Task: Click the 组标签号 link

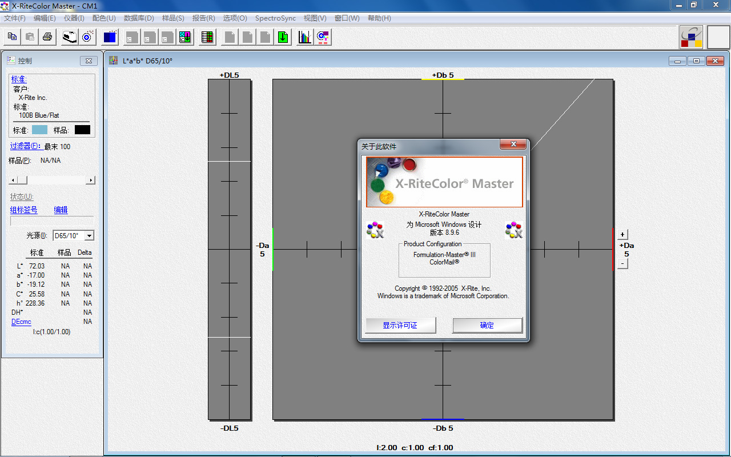Action: (x=24, y=210)
